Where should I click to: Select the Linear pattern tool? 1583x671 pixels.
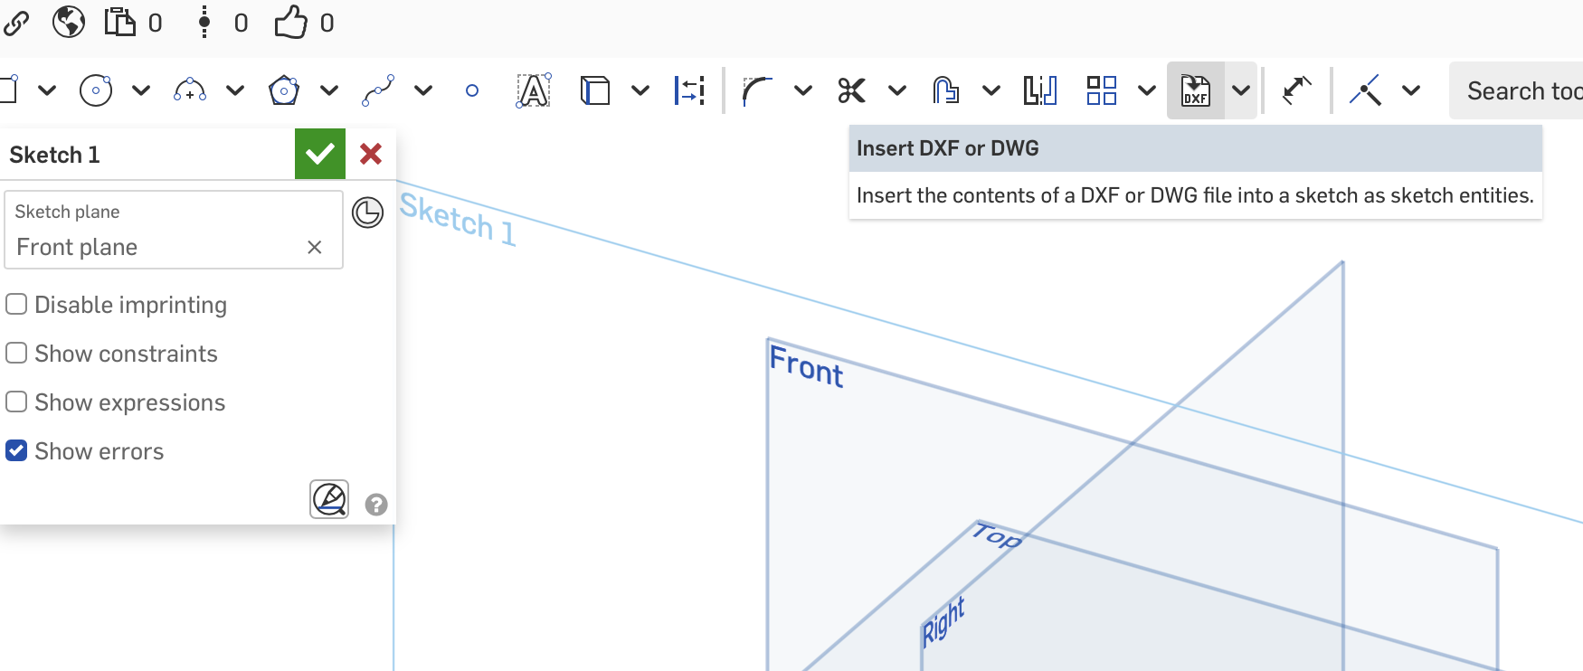[x=1101, y=90]
